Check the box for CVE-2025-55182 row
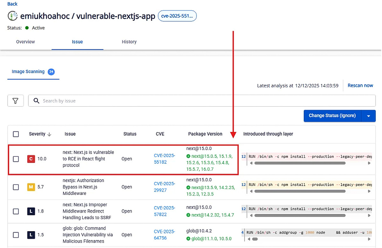The image size is (382, 248). click(x=16, y=159)
